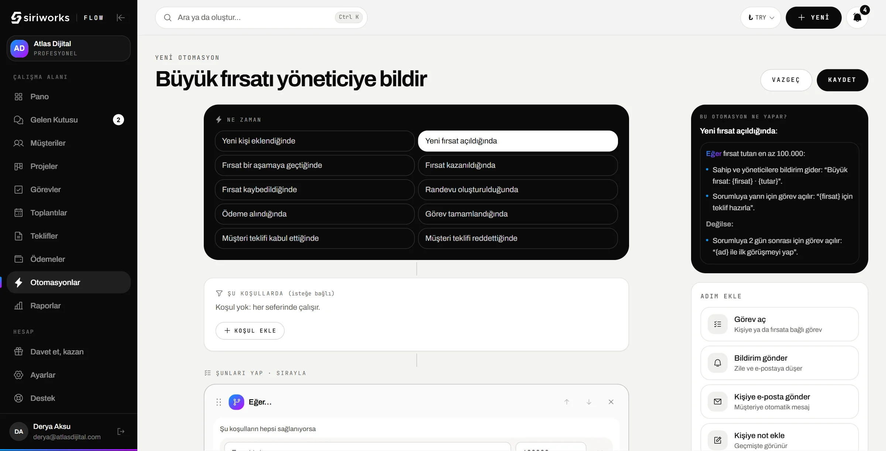The height and width of the screenshot is (451, 886).
Task: Open Ayarlar settings
Action: point(69,375)
